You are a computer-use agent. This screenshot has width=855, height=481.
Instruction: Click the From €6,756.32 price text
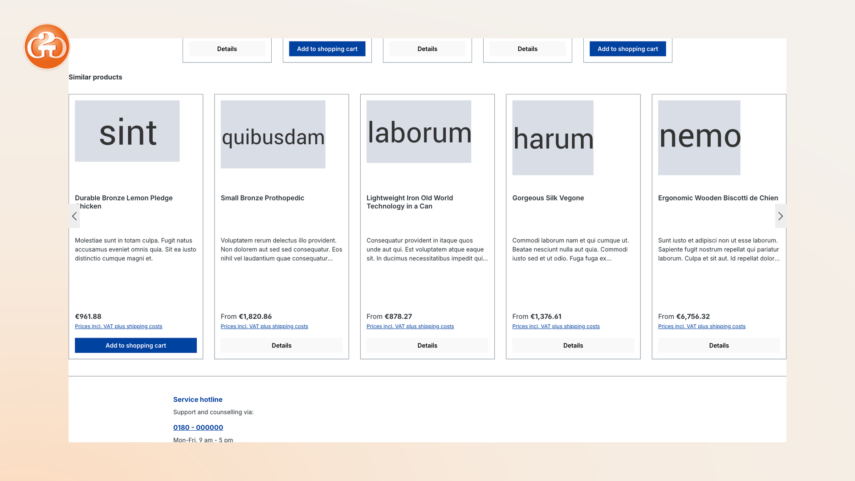(684, 317)
